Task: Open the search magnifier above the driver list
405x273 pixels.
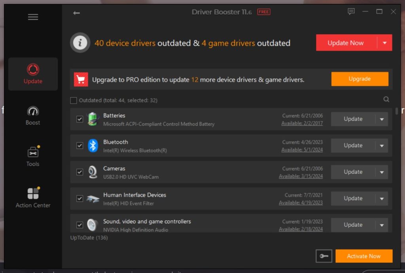Action: point(386,99)
